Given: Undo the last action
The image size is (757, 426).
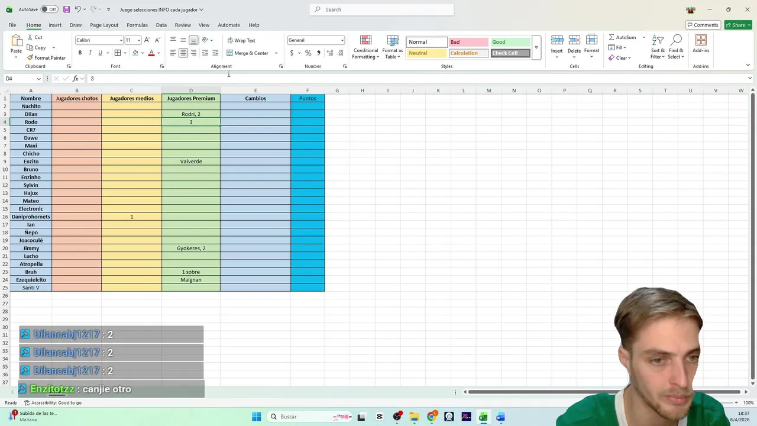Looking at the screenshot, I should (x=77, y=9).
